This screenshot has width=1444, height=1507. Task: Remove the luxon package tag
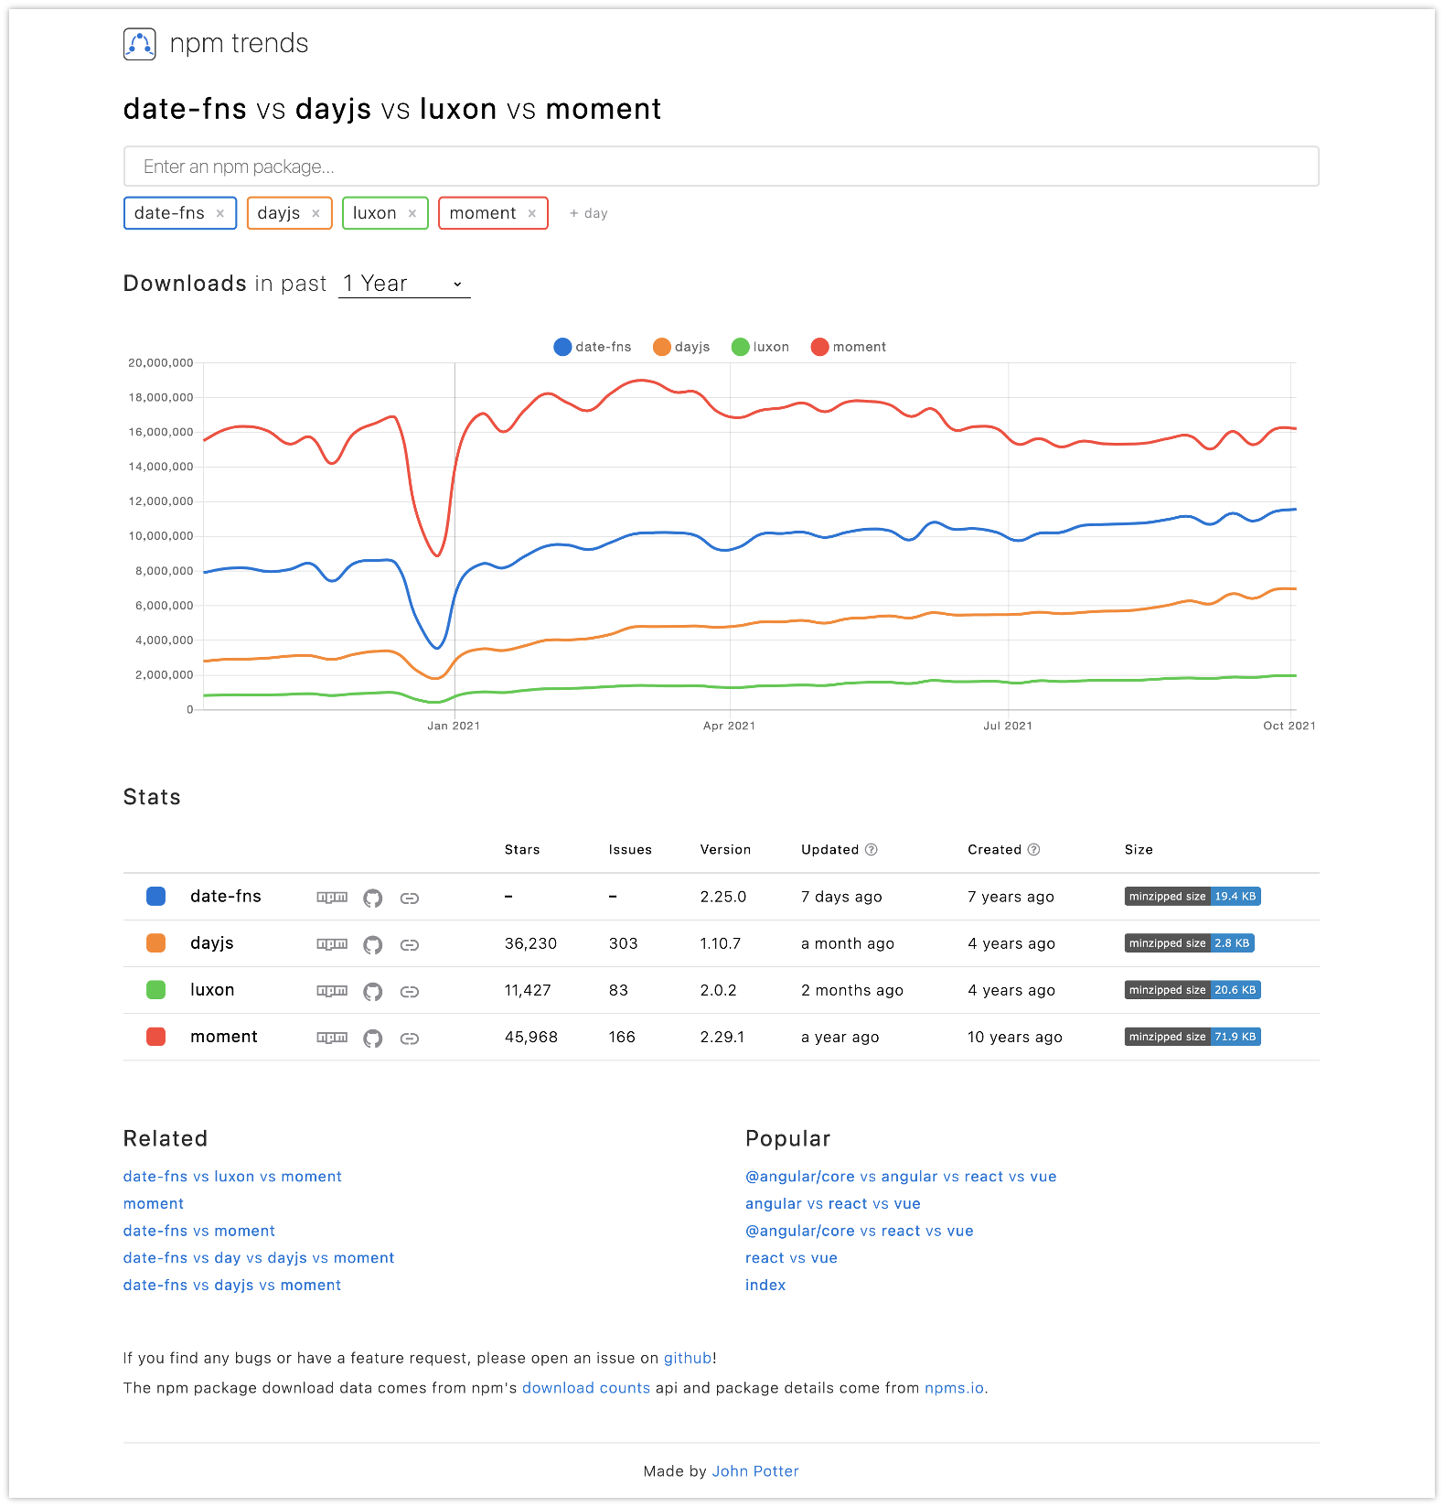click(x=412, y=213)
